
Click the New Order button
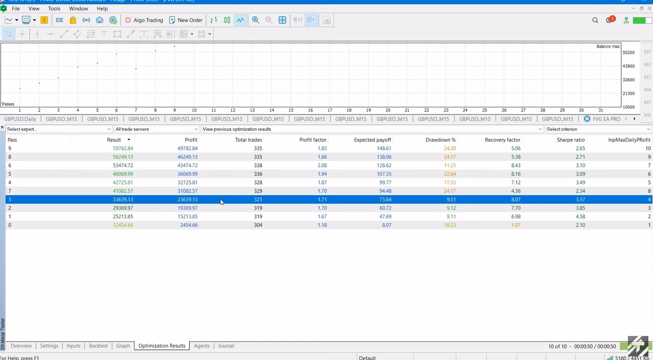click(x=186, y=20)
